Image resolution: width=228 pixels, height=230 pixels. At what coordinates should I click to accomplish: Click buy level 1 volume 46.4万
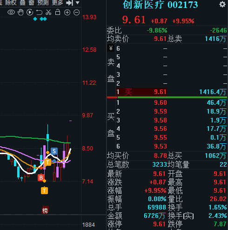click(x=216, y=102)
